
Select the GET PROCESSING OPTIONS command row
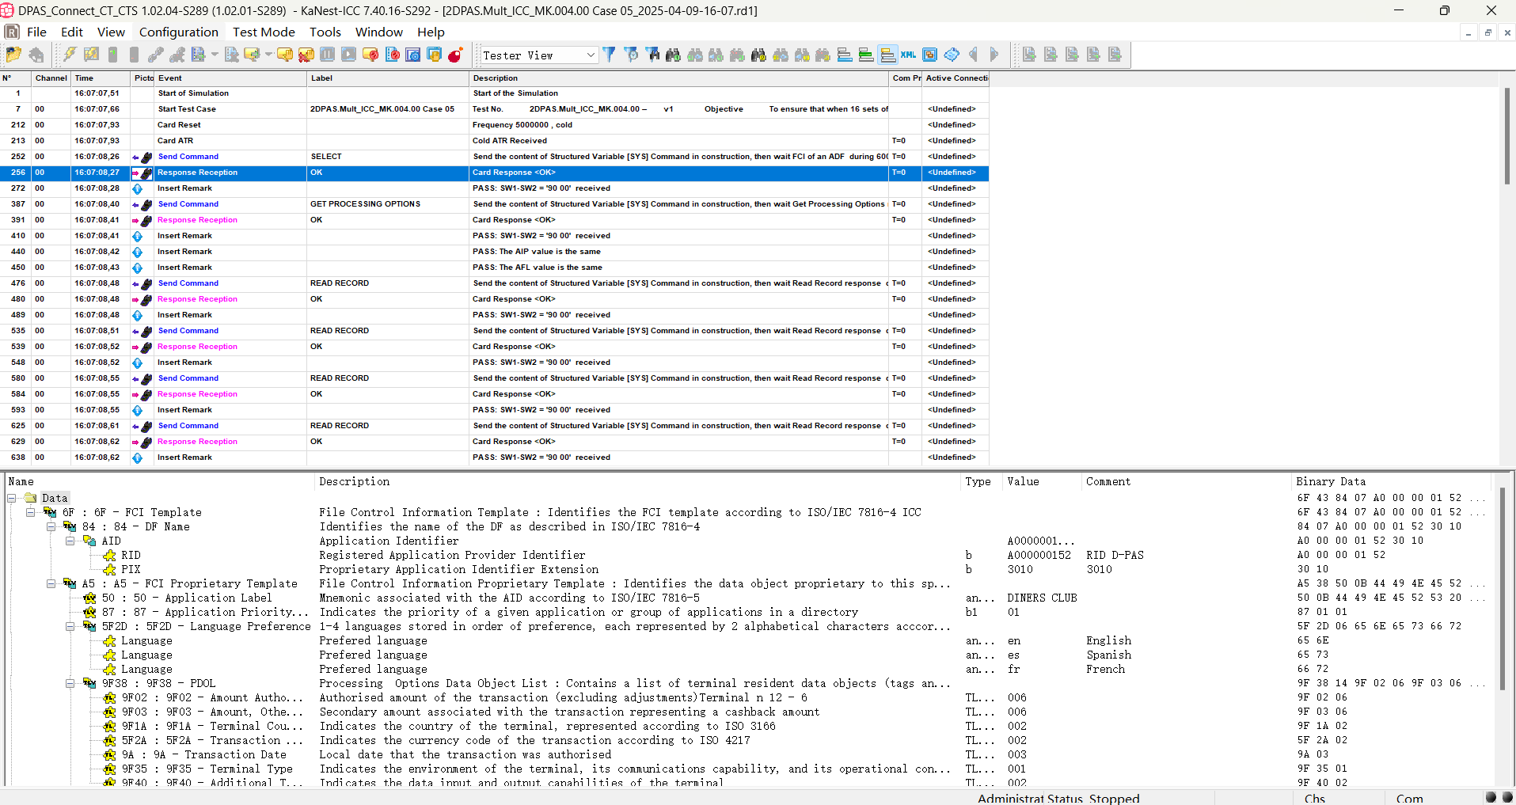pyautogui.click(x=364, y=204)
